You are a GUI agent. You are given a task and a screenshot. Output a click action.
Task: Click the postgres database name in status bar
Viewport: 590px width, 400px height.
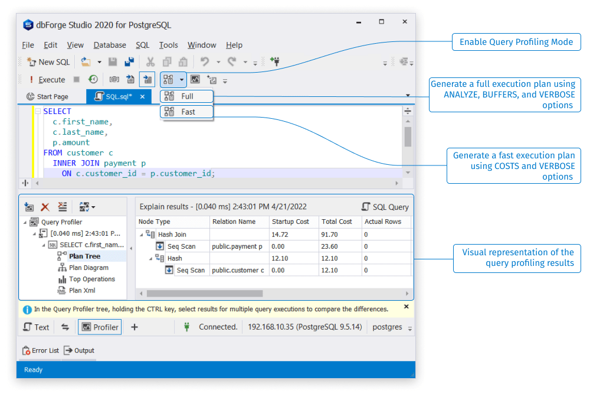click(x=387, y=327)
